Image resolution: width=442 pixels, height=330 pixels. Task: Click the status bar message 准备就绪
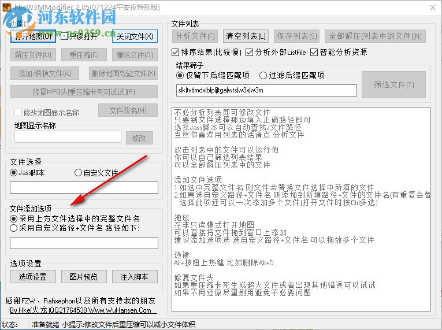click(46, 325)
